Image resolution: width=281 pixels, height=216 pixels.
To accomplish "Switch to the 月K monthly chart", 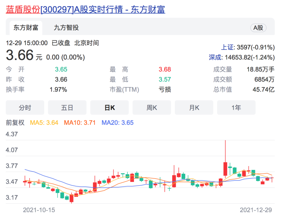I will click(194, 107).
